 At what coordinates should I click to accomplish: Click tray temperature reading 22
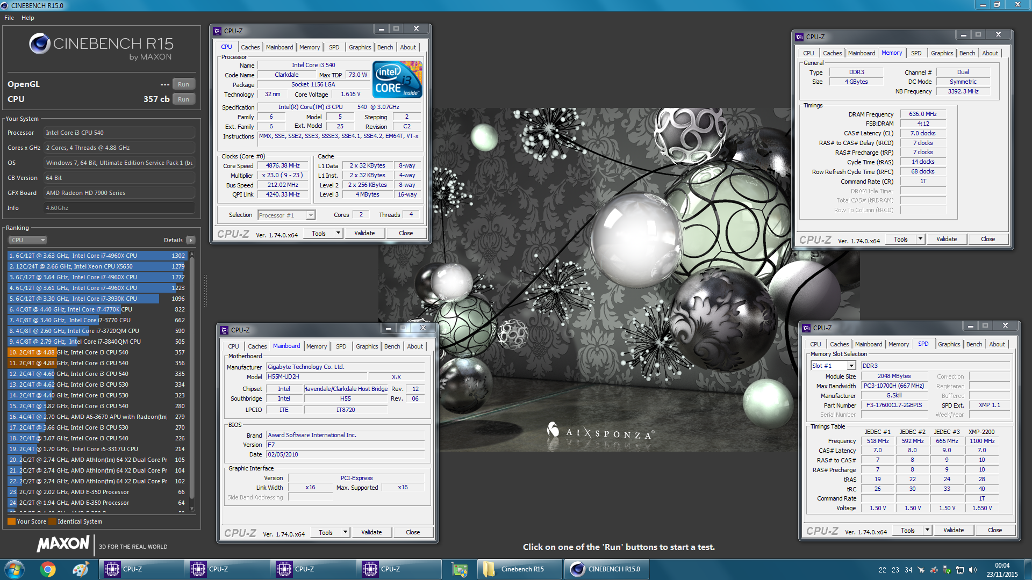tap(883, 570)
